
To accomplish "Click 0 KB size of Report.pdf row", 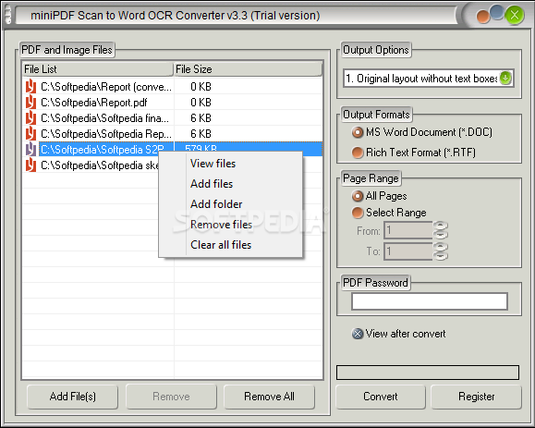I will click(201, 103).
